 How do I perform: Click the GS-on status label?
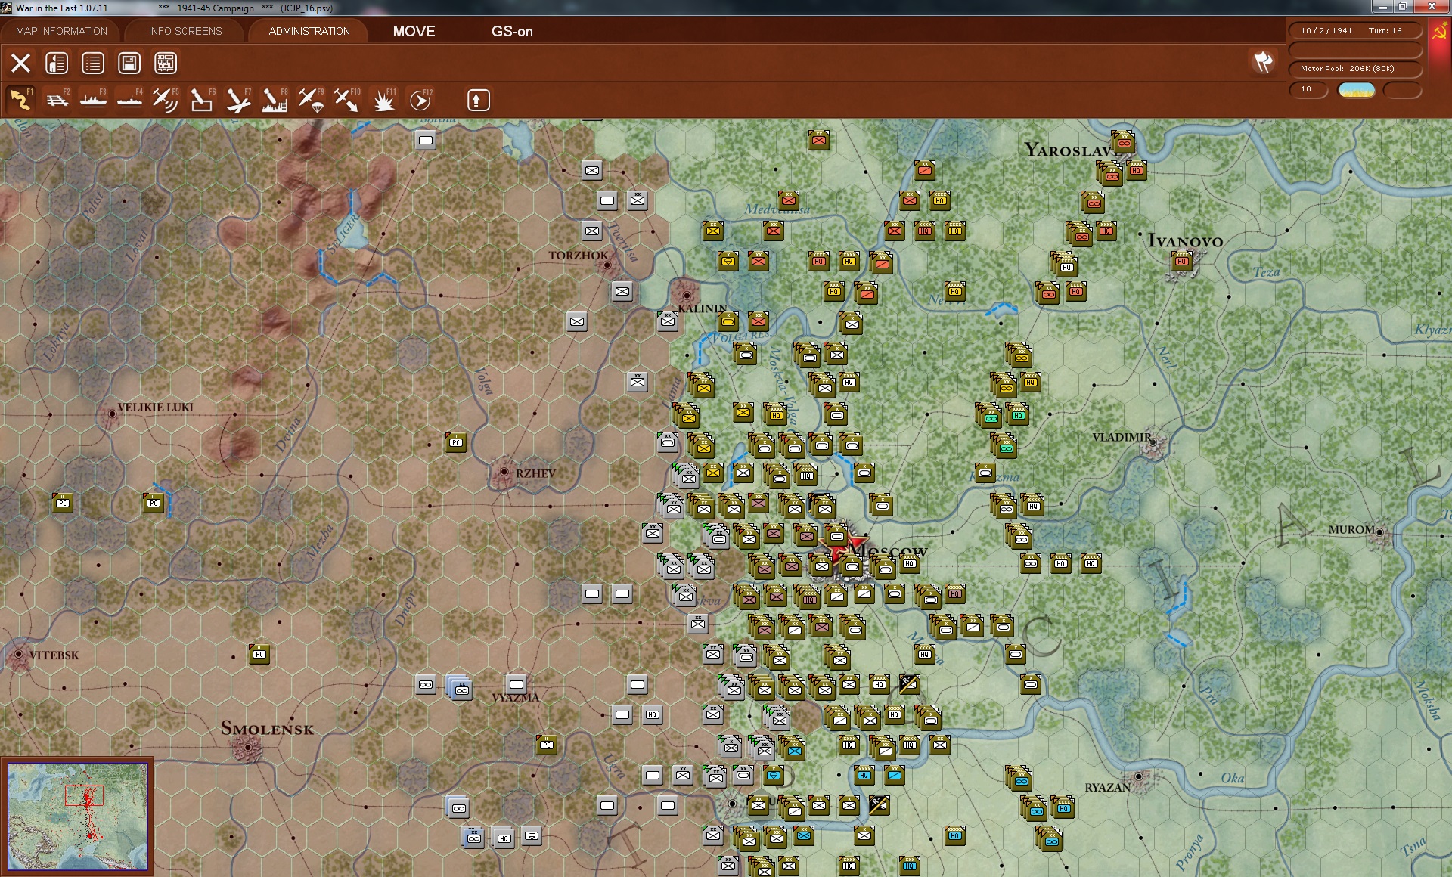512,31
